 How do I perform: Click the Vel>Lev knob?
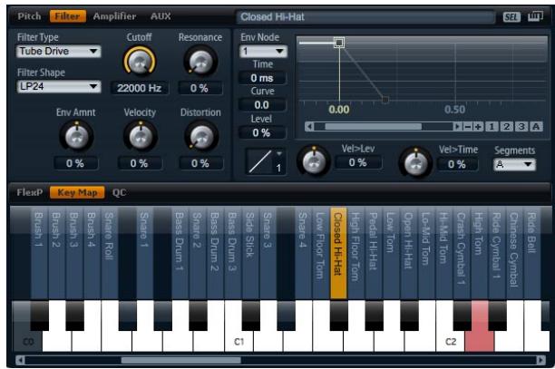[314, 161]
